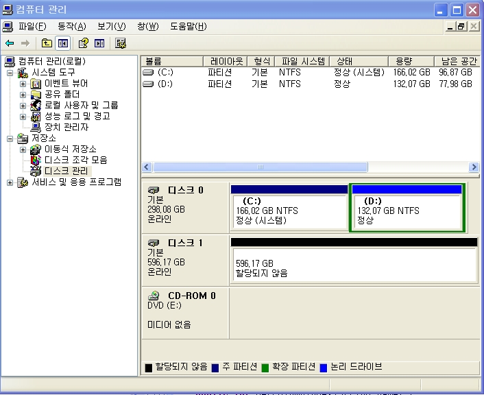Click the 서비스 및 응용 프로그램 icon

(x=23, y=182)
